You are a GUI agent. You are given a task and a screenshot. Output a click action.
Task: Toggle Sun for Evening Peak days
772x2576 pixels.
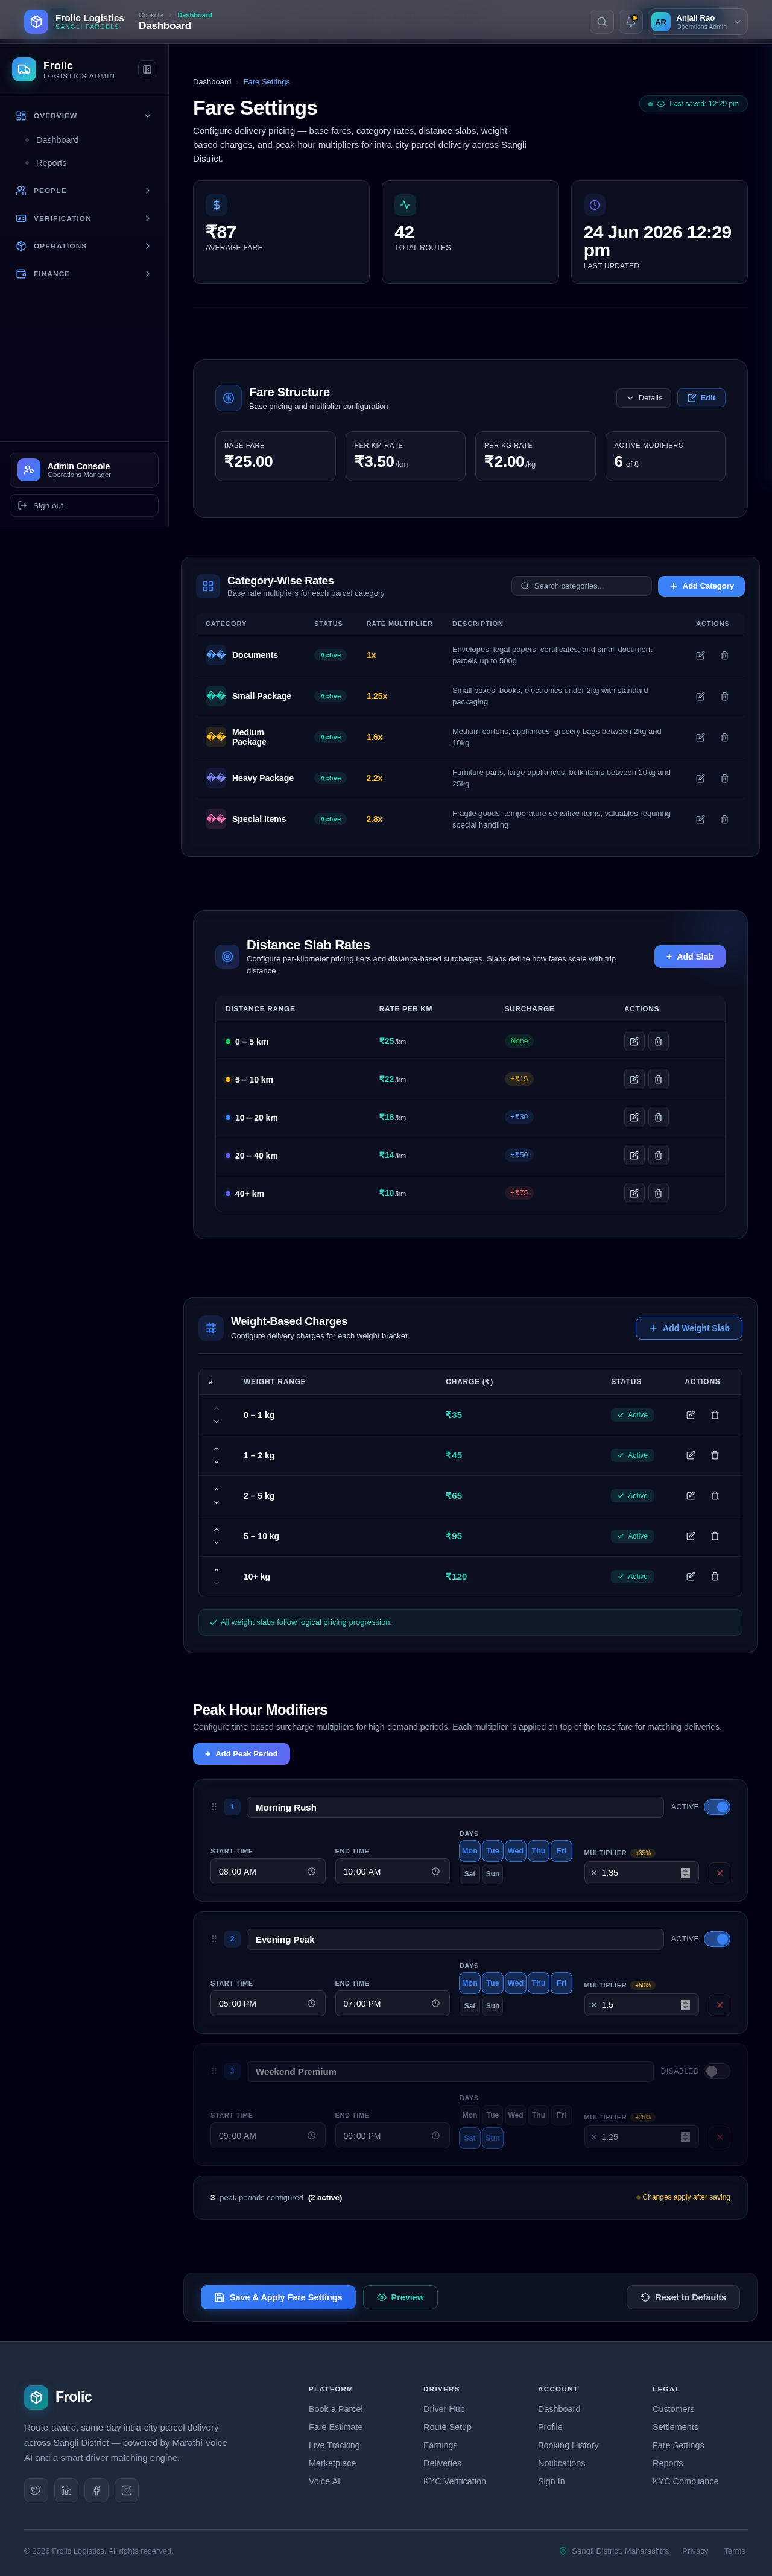point(493,2005)
